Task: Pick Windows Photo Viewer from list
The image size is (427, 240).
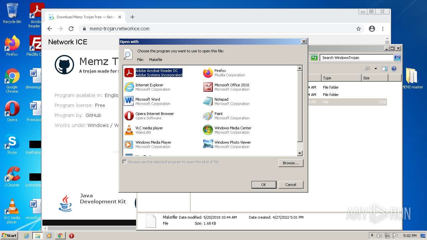Action: (227, 144)
